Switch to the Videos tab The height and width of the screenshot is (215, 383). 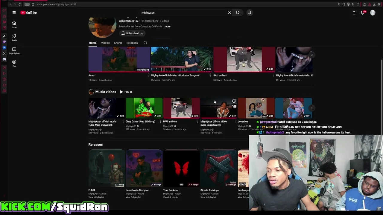(x=105, y=43)
